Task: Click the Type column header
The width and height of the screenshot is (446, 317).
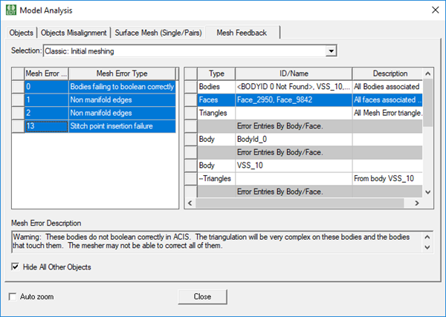Action: click(x=216, y=73)
